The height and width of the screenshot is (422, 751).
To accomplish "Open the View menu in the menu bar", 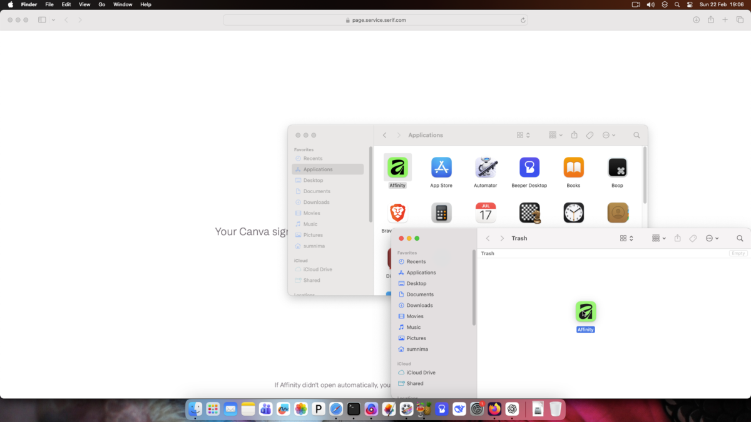I will click(84, 4).
